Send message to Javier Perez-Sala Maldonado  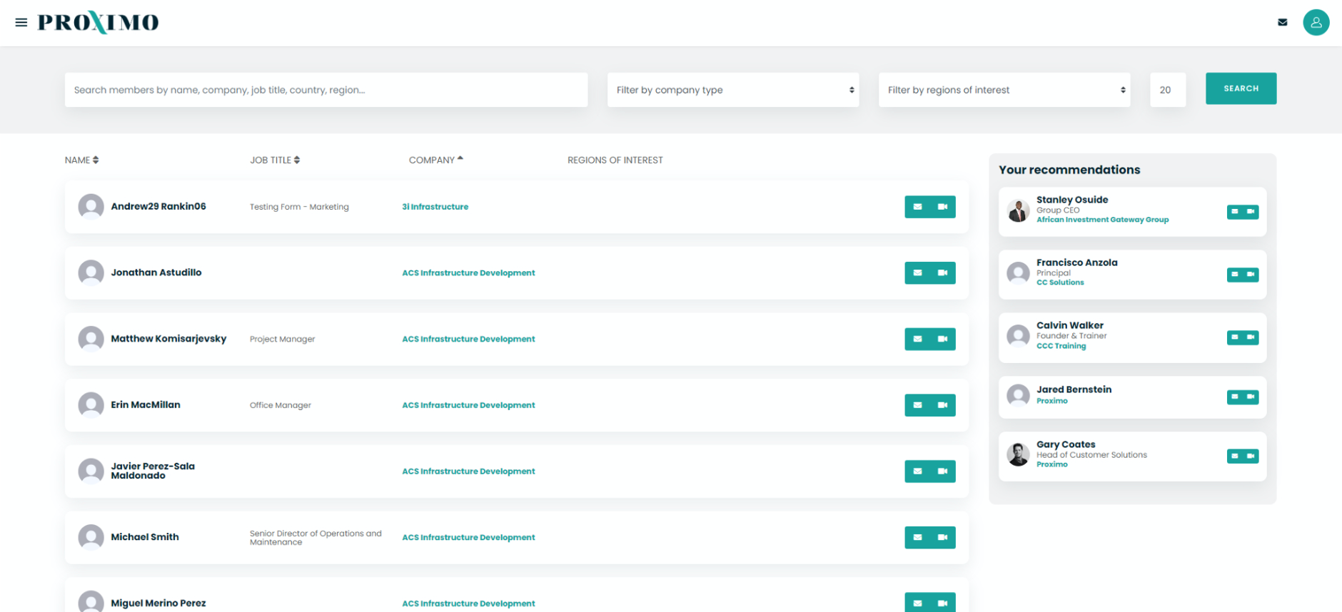[x=917, y=471]
